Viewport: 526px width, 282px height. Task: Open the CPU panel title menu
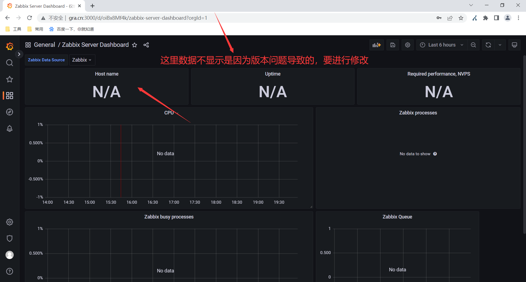169,113
